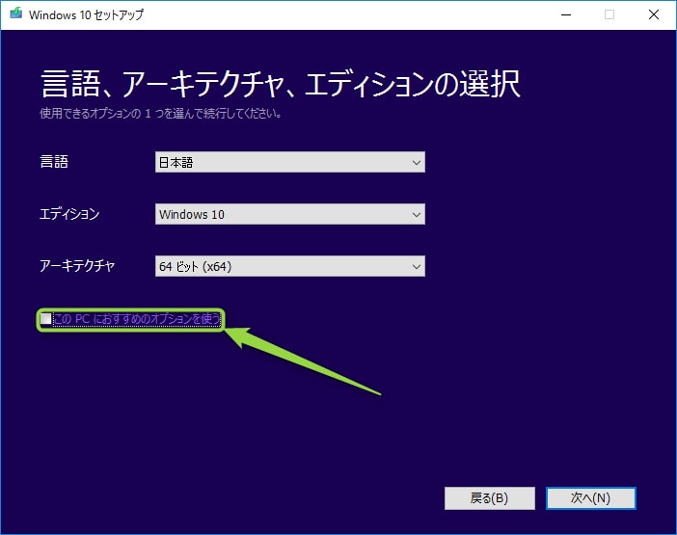This screenshot has width=677, height=535.
Task: Open the 言語 dropdown showing 日本語
Action: [x=289, y=163]
